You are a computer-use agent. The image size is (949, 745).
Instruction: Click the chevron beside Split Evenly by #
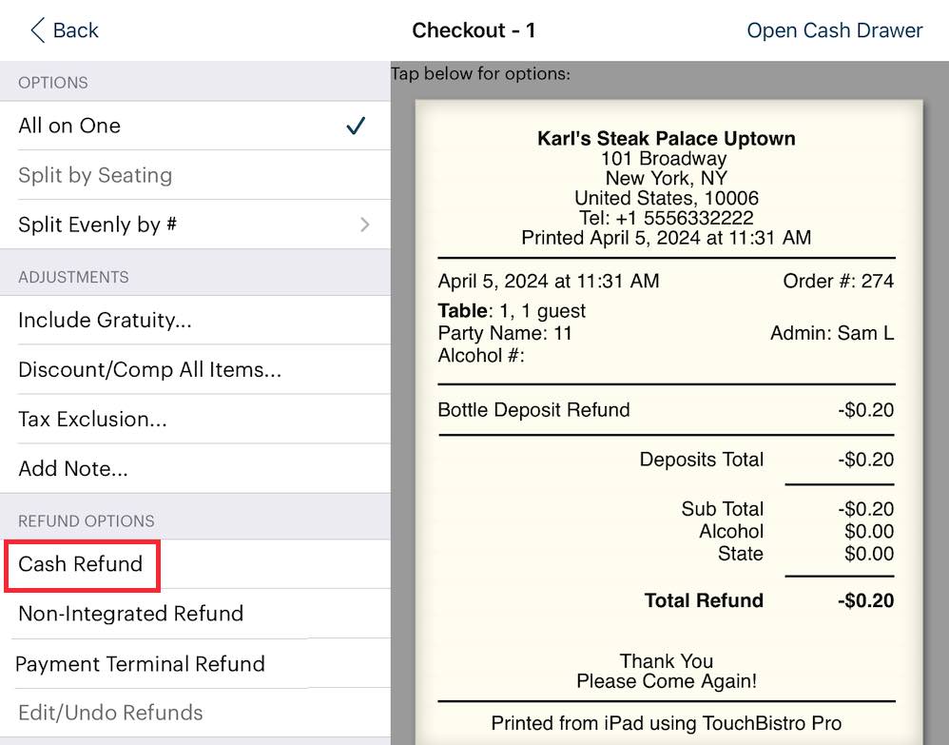pos(364,225)
